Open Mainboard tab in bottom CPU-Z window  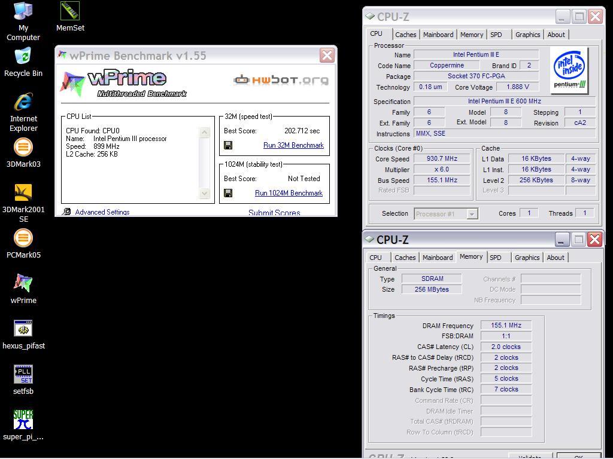[x=438, y=258]
